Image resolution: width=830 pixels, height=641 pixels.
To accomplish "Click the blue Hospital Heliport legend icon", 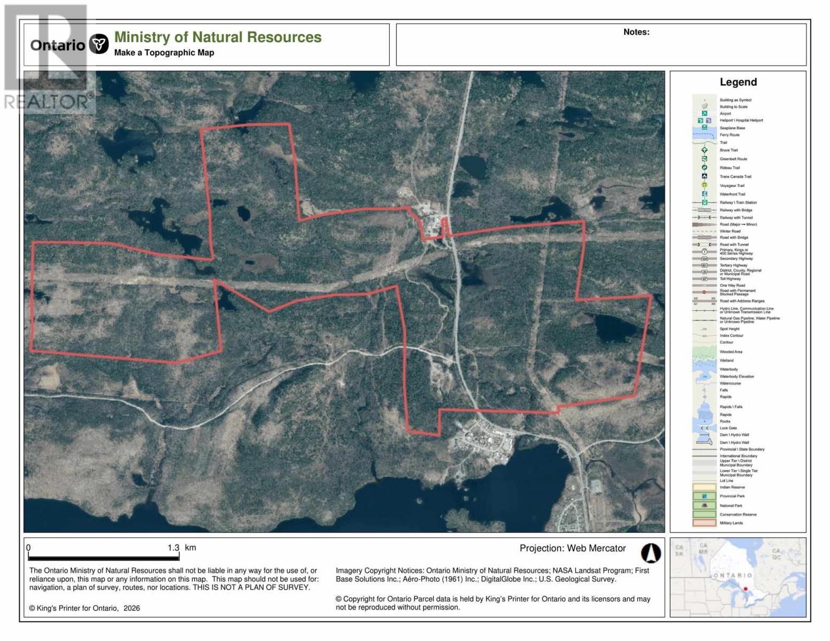I will [708, 120].
